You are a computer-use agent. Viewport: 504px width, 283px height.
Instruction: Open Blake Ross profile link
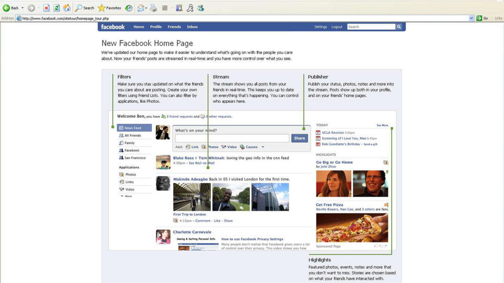[183, 158]
